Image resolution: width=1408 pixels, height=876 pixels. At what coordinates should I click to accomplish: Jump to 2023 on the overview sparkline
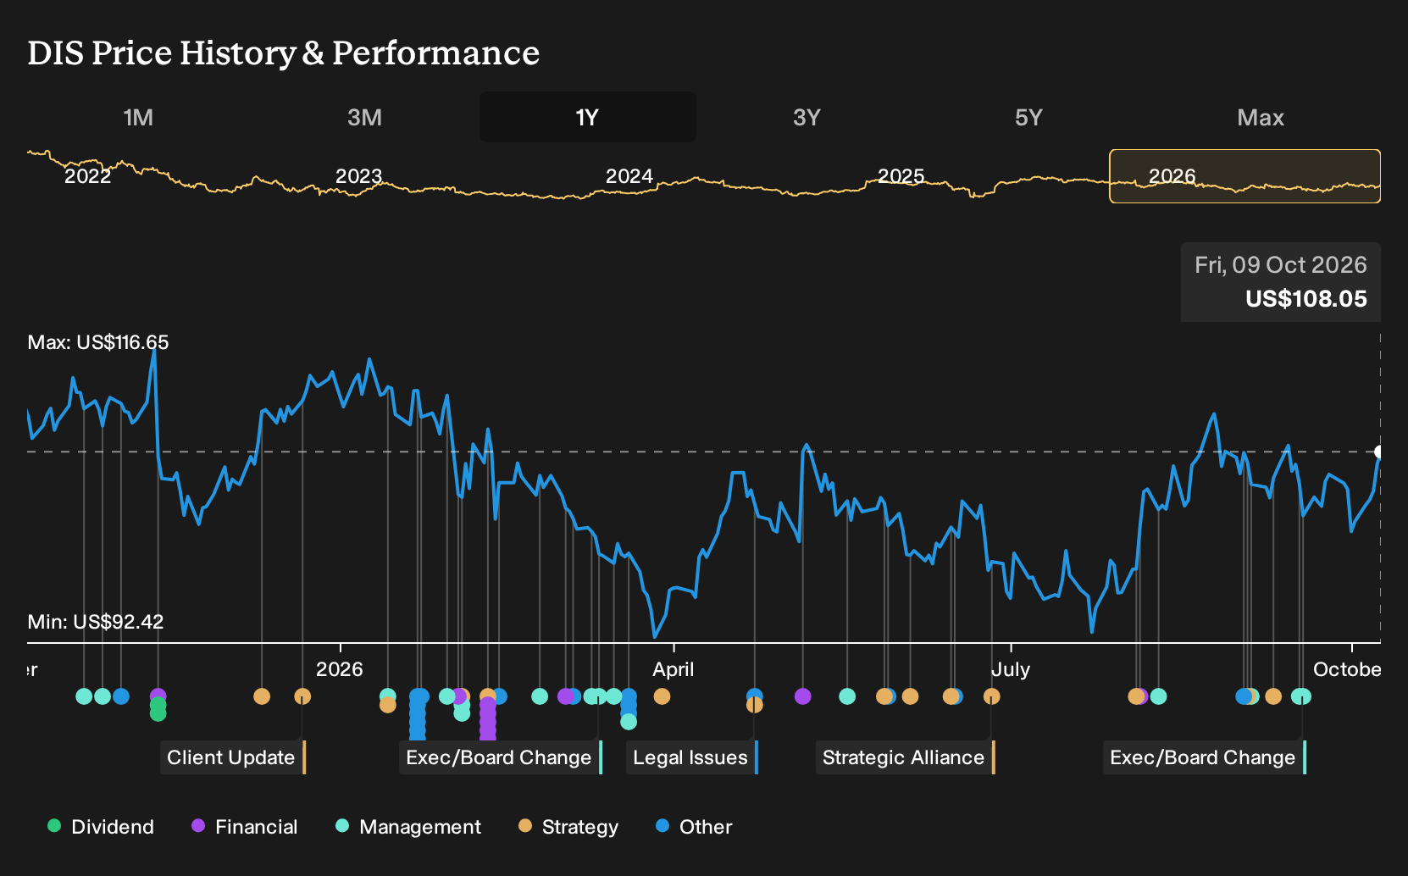[x=359, y=176]
